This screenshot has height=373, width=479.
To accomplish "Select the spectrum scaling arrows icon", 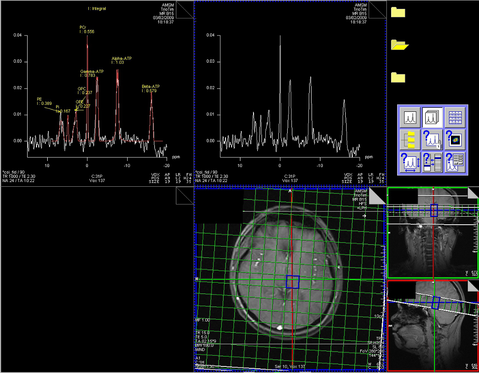I will [x=410, y=162].
